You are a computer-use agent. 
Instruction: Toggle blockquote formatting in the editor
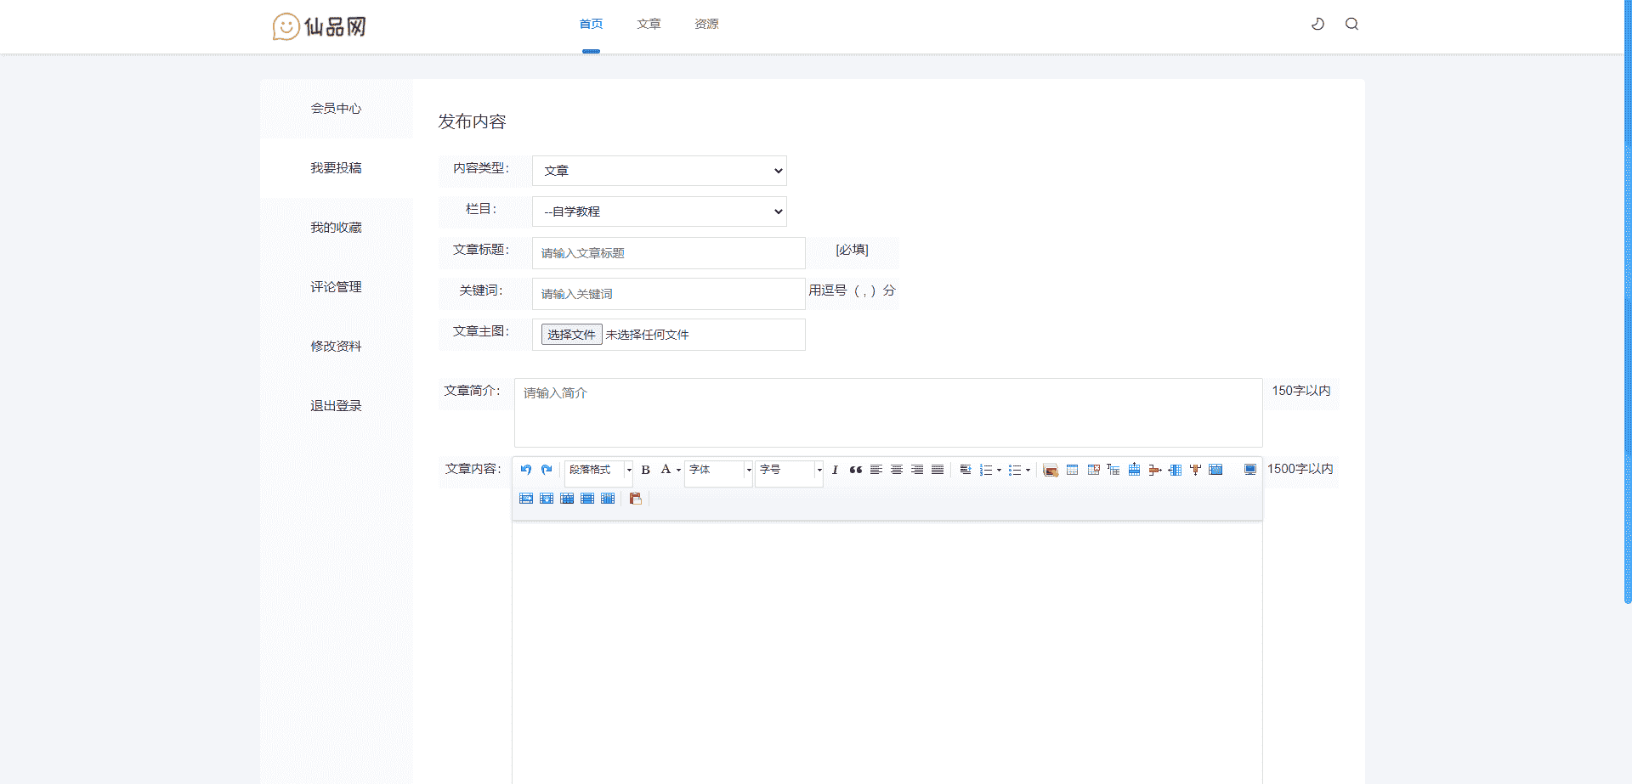coord(856,470)
